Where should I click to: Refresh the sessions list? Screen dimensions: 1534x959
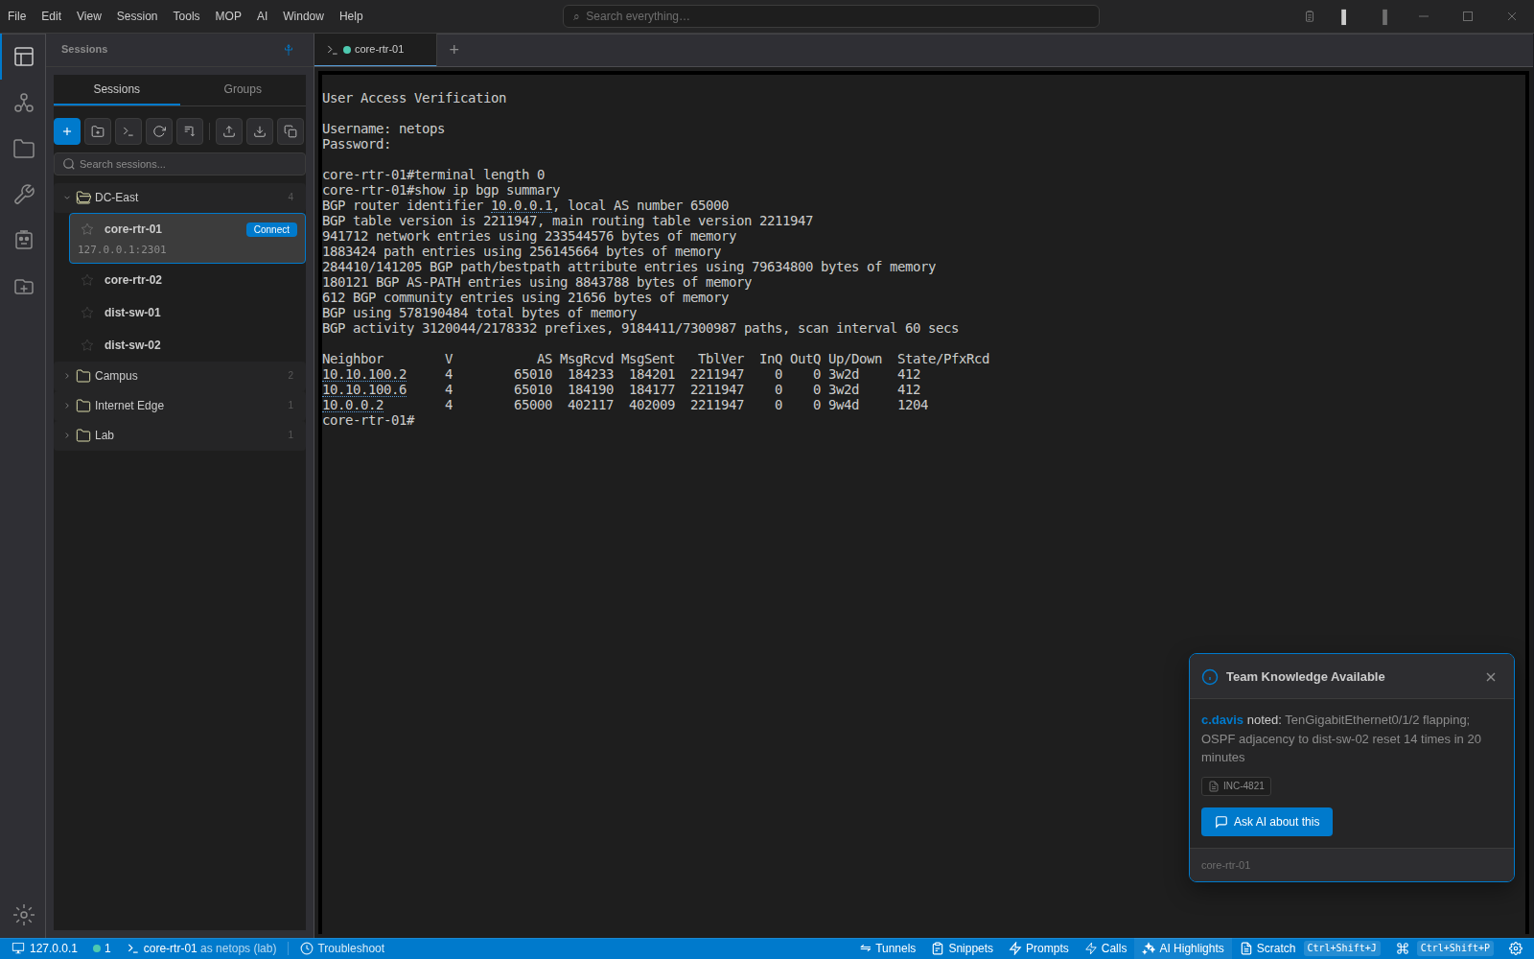(x=159, y=131)
